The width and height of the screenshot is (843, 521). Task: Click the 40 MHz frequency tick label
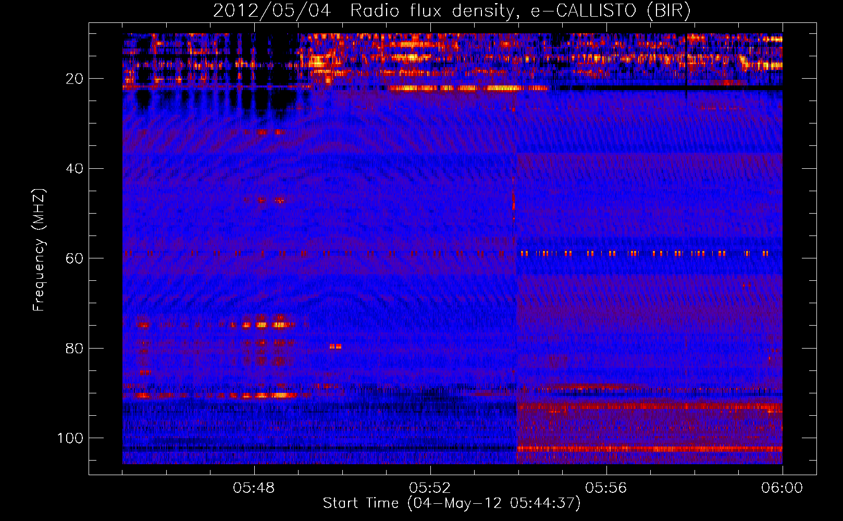pos(75,169)
